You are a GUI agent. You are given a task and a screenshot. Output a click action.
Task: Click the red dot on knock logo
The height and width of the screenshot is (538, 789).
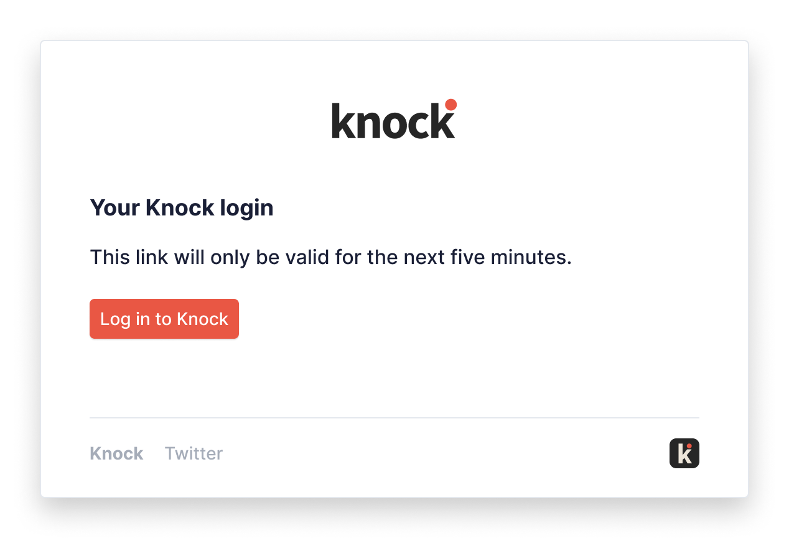pyautogui.click(x=451, y=105)
